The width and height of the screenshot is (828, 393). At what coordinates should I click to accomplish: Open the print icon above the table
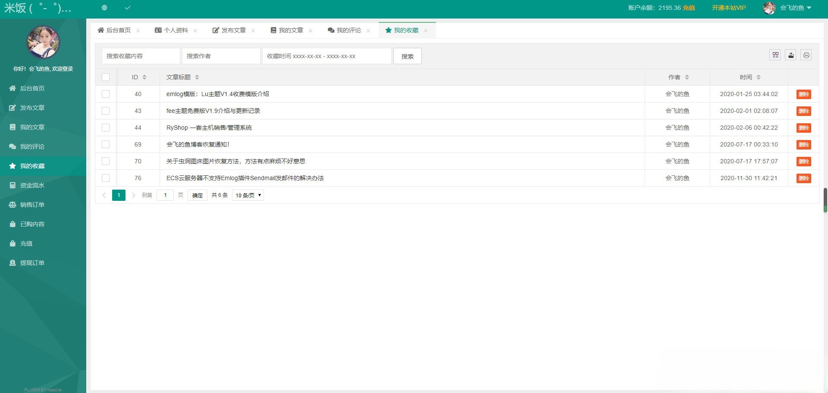(x=806, y=55)
